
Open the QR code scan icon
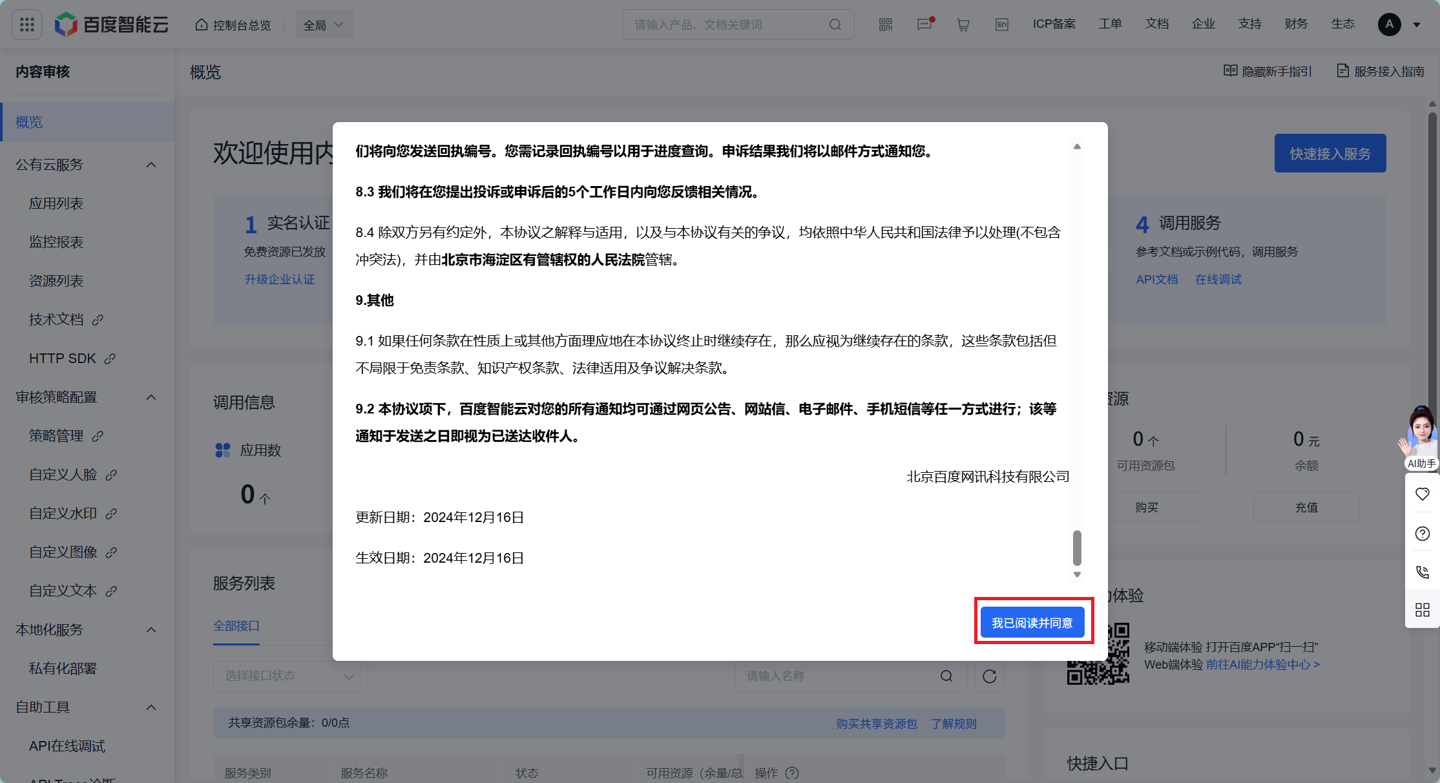click(x=885, y=25)
